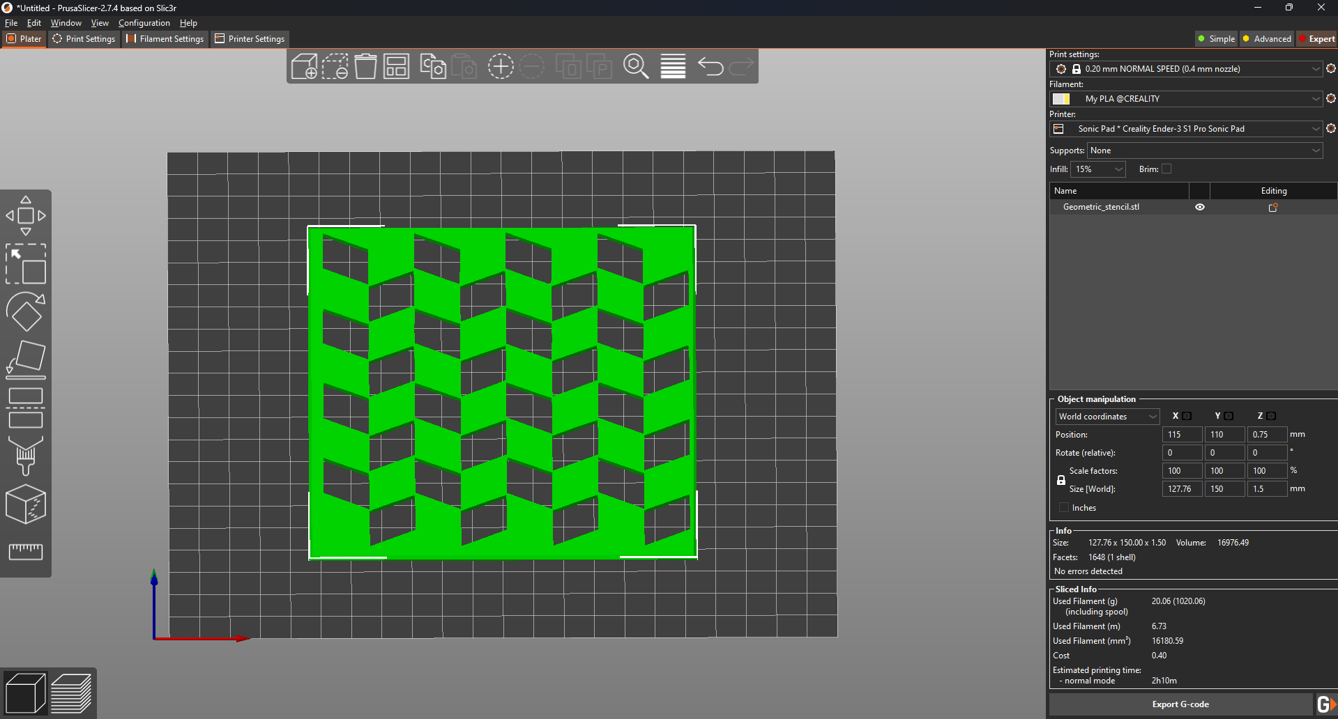Screen dimensions: 1338x719
Task: Open the Print settings preset dropdown
Action: coord(1186,69)
